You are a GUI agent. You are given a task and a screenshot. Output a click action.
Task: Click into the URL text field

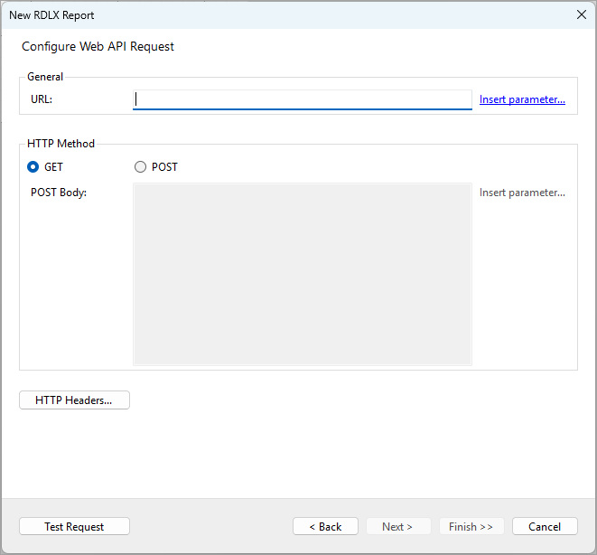pos(303,99)
